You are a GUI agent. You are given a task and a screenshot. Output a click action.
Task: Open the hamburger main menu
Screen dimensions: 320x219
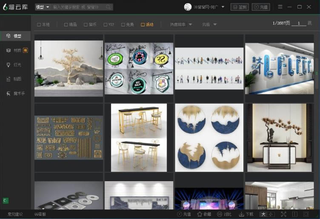coord(280,7)
